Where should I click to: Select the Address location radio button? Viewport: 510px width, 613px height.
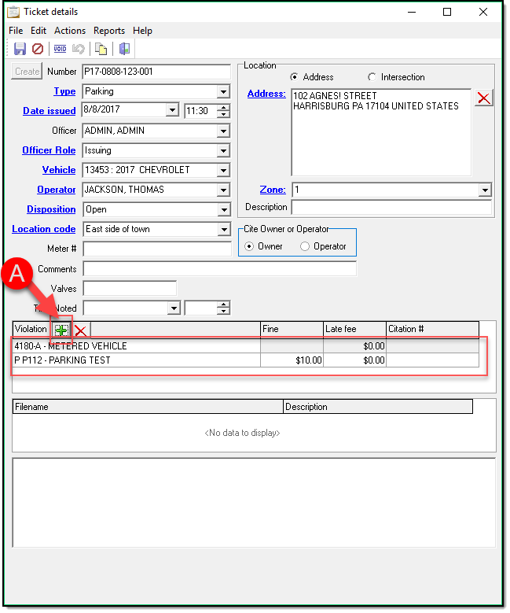tap(295, 77)
